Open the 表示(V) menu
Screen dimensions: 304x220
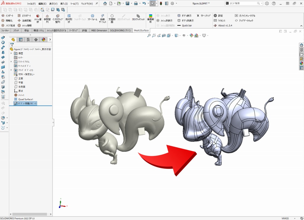point(53,4)
